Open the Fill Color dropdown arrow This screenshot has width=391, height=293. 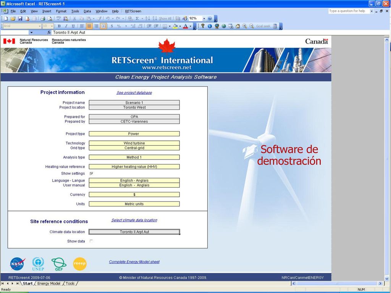(180, 26)
